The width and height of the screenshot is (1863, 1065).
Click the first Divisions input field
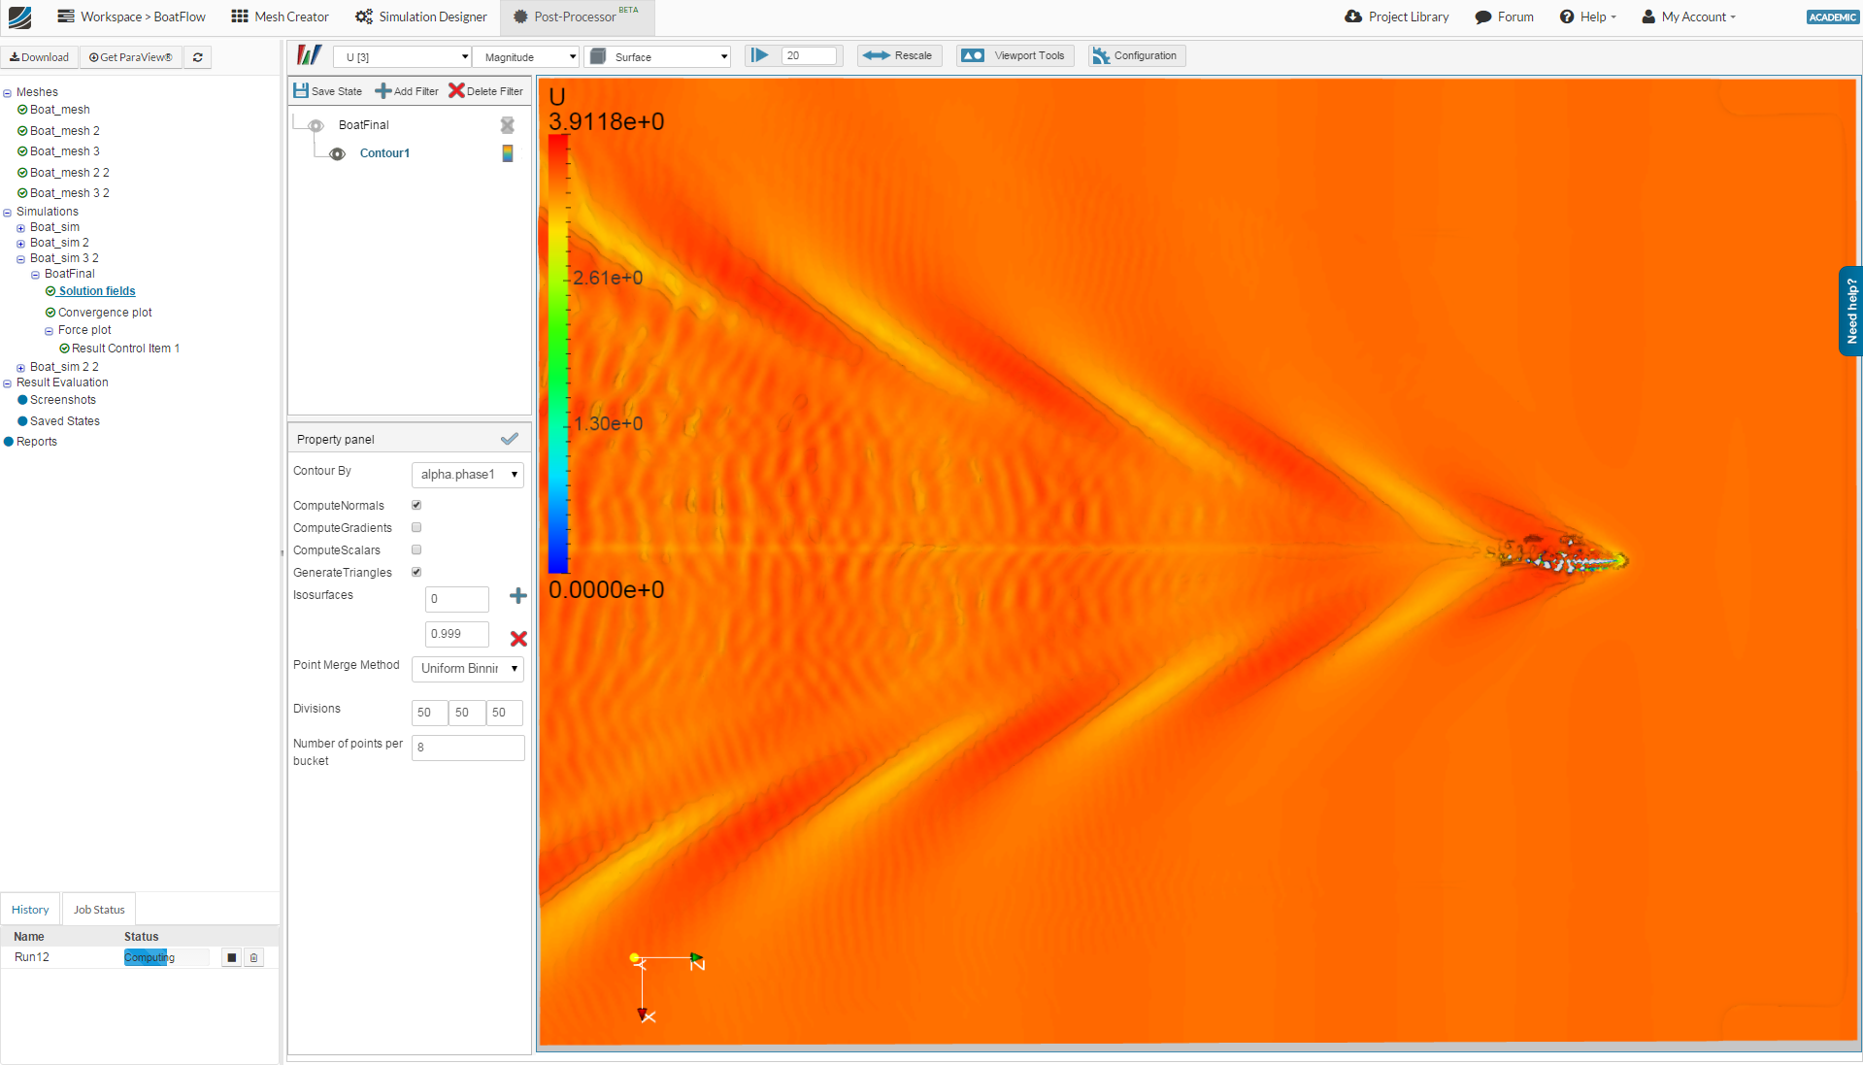pyautogui.click(x=429, y=713)
